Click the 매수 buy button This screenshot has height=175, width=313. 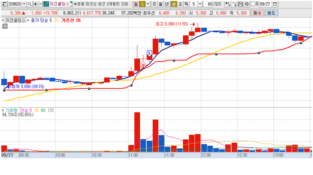tap(257, 13)
